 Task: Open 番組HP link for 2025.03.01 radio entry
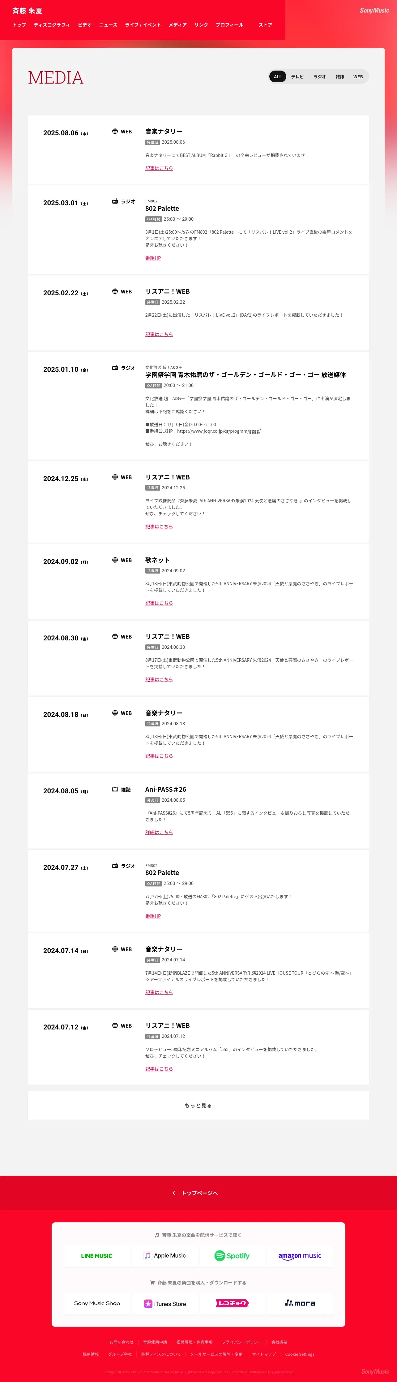(x=153, y=258)
